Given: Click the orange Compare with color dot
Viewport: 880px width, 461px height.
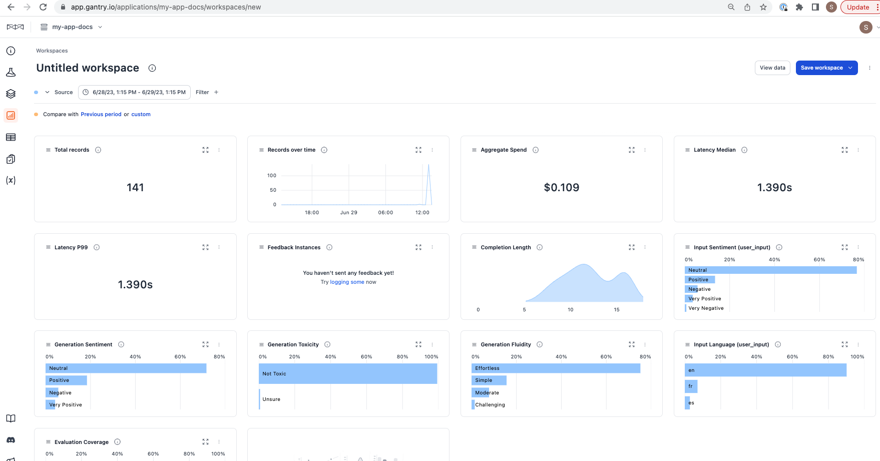Looking at the screenshot, I should click(36, 115).
